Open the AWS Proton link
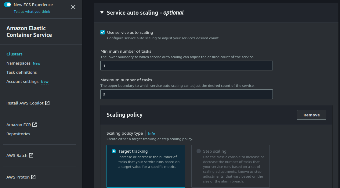Screen dimensions: 340x188 pos(18,177)
